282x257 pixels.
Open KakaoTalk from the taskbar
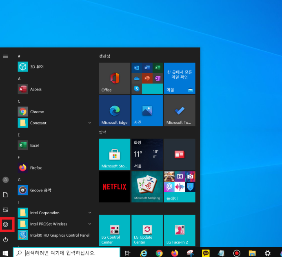pos(206,253)
